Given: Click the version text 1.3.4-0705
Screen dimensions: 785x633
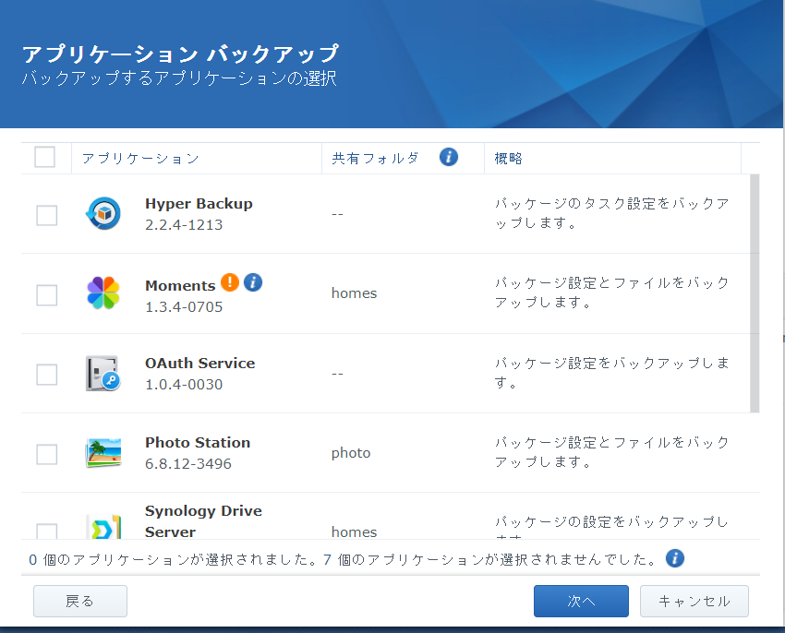Looking at the screenshot, I should click(x=184, y=306).
